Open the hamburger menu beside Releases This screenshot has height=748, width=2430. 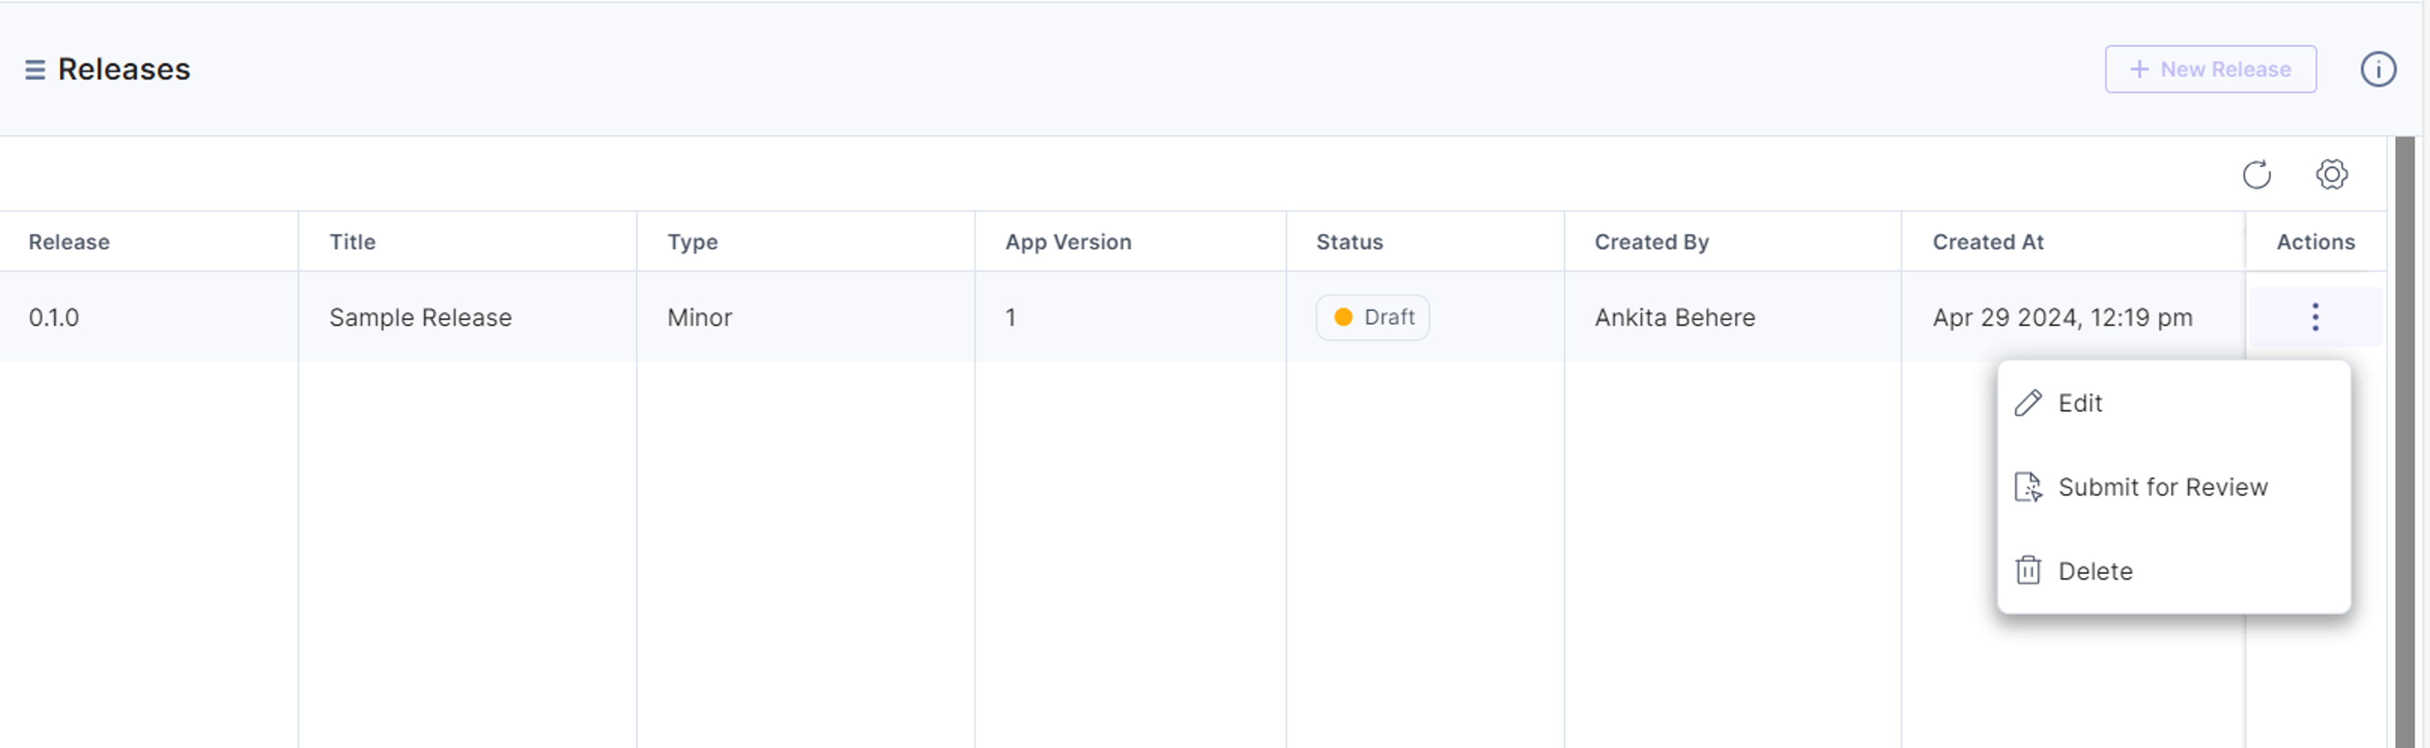click(35, 70)
